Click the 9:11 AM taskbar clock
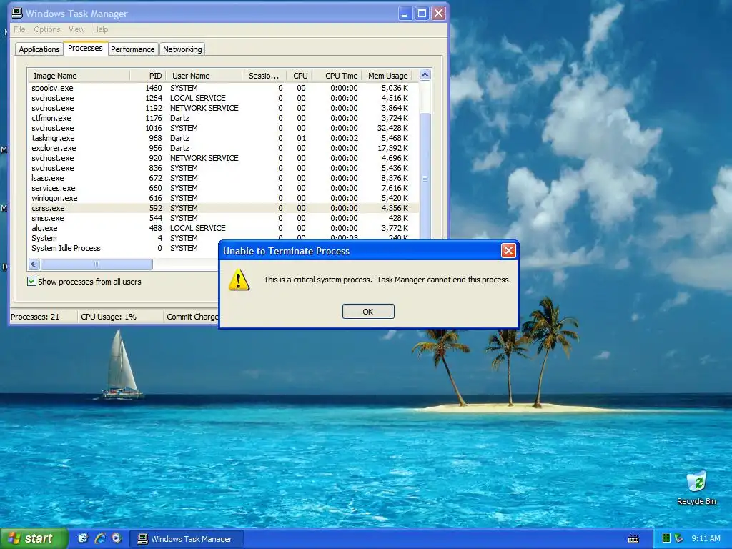The image size is (732, 549). point(706,538)
